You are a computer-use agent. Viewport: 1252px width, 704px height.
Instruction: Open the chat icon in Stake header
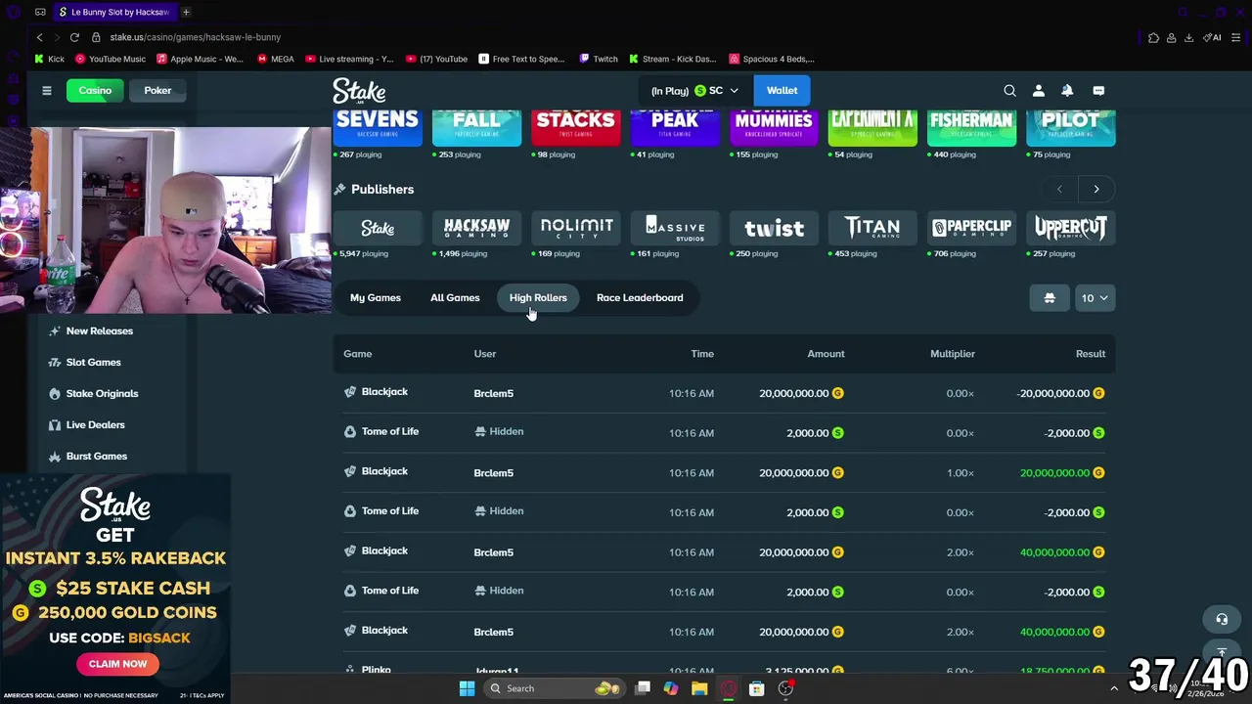click(x=1098, y=90)
